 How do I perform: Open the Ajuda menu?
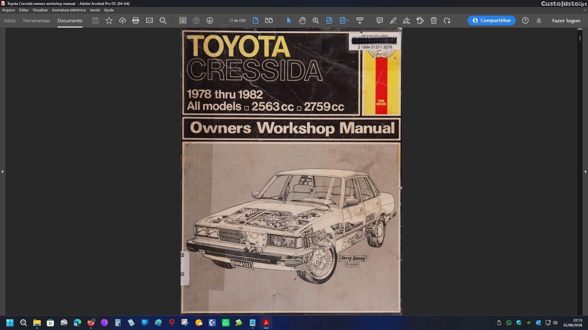pyautogui.click(x=109, y=10)
